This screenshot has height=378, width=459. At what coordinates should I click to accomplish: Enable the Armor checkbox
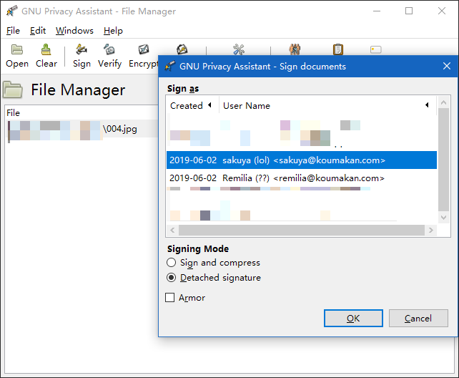pyautogui.click(x=170, y=298)
